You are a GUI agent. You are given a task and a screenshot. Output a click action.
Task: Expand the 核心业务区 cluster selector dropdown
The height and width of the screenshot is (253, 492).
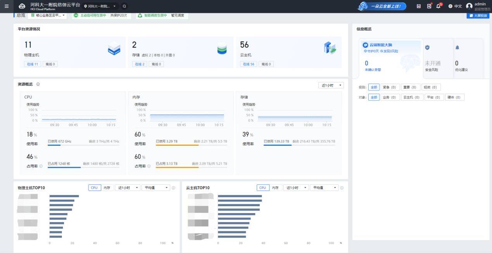pyautogui.click(x=48, y=15)
